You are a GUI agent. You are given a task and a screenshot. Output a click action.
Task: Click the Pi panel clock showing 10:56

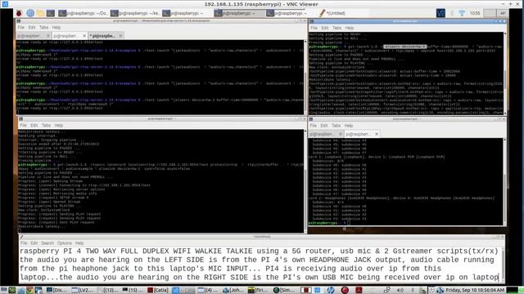475,13
